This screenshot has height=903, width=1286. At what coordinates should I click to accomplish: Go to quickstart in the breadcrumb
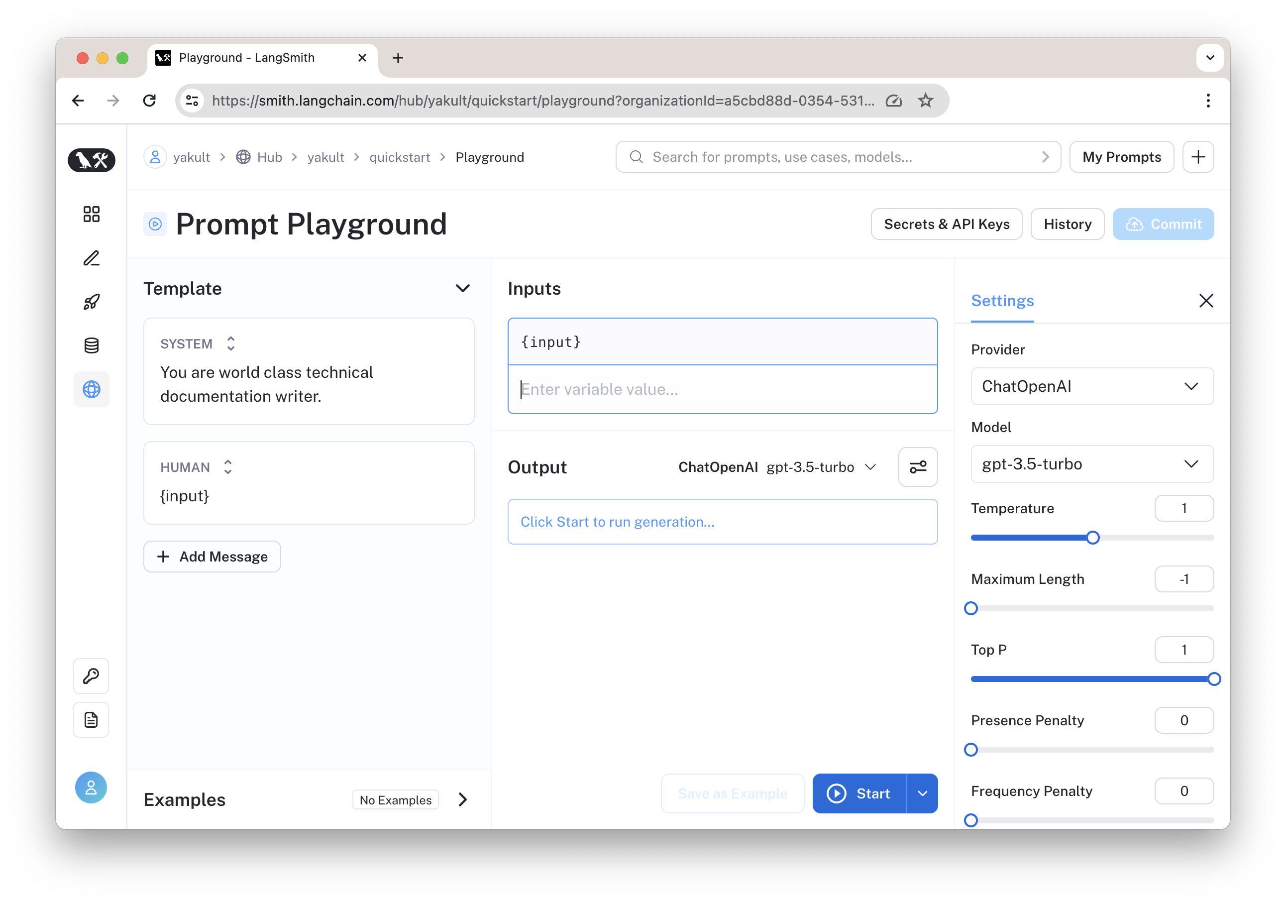click(x=399, y=157)
